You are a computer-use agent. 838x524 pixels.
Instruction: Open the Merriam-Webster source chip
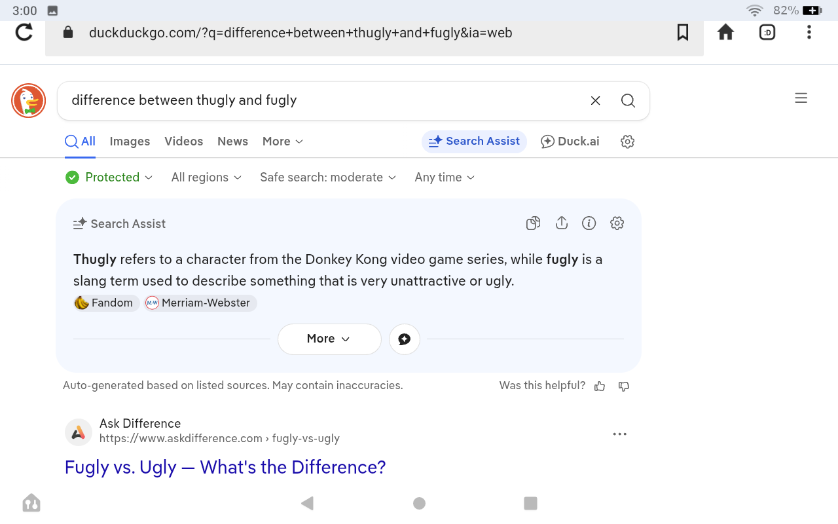(201, 303)
